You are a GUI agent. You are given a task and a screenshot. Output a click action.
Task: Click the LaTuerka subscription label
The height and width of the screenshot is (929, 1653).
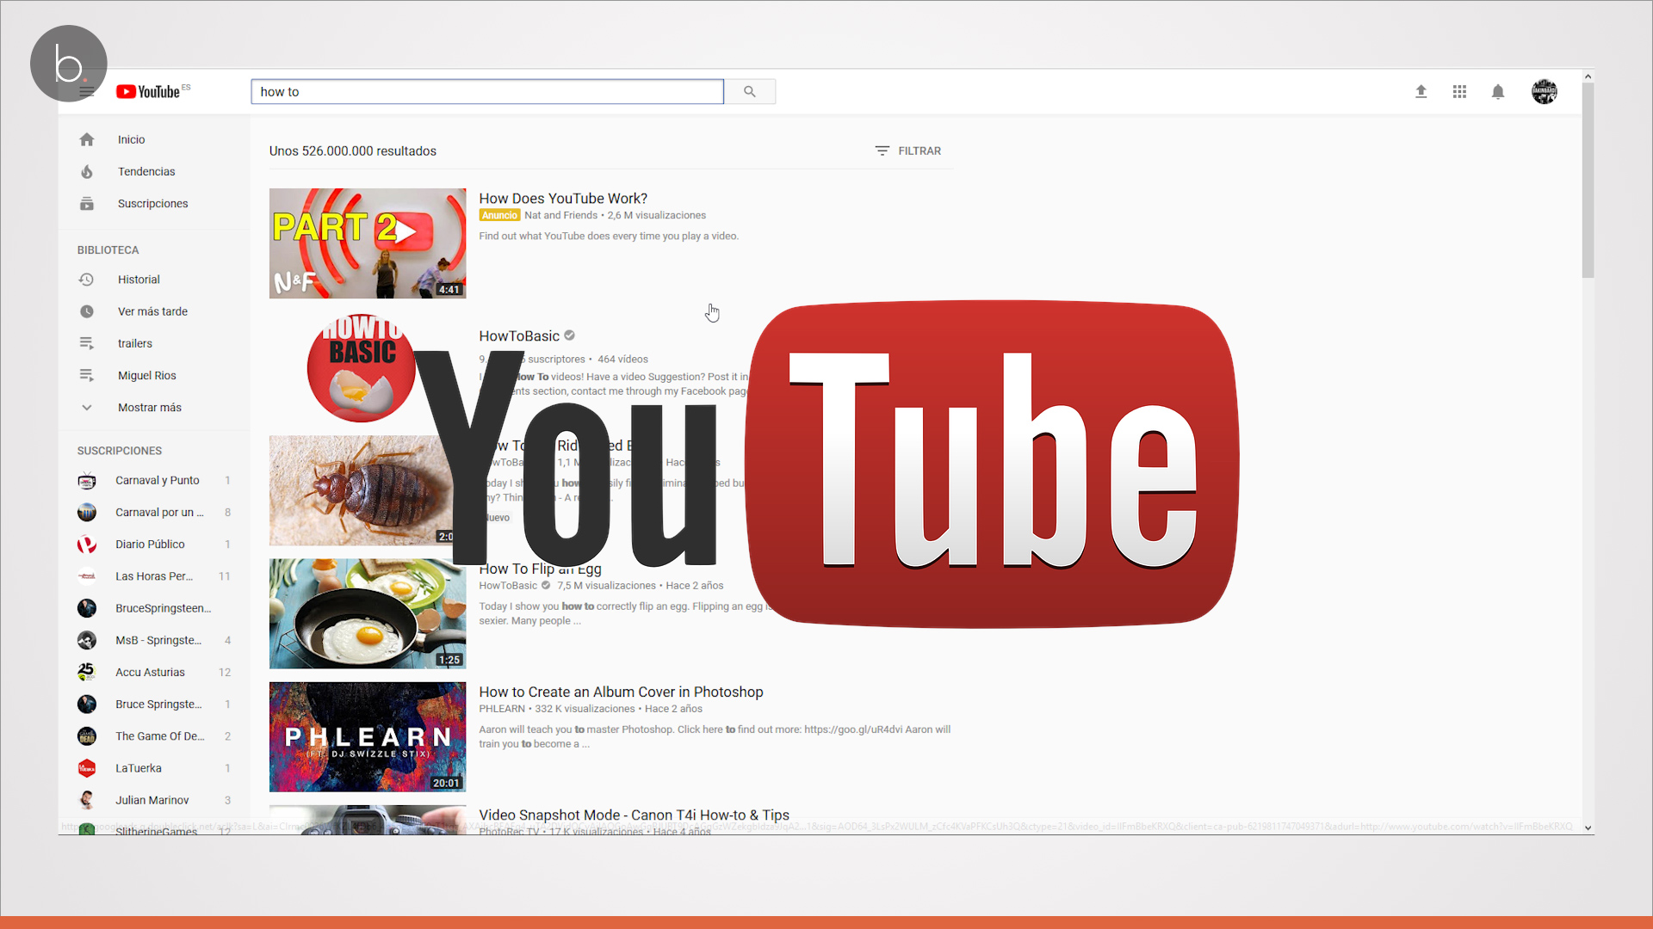(x=139, y=768)
